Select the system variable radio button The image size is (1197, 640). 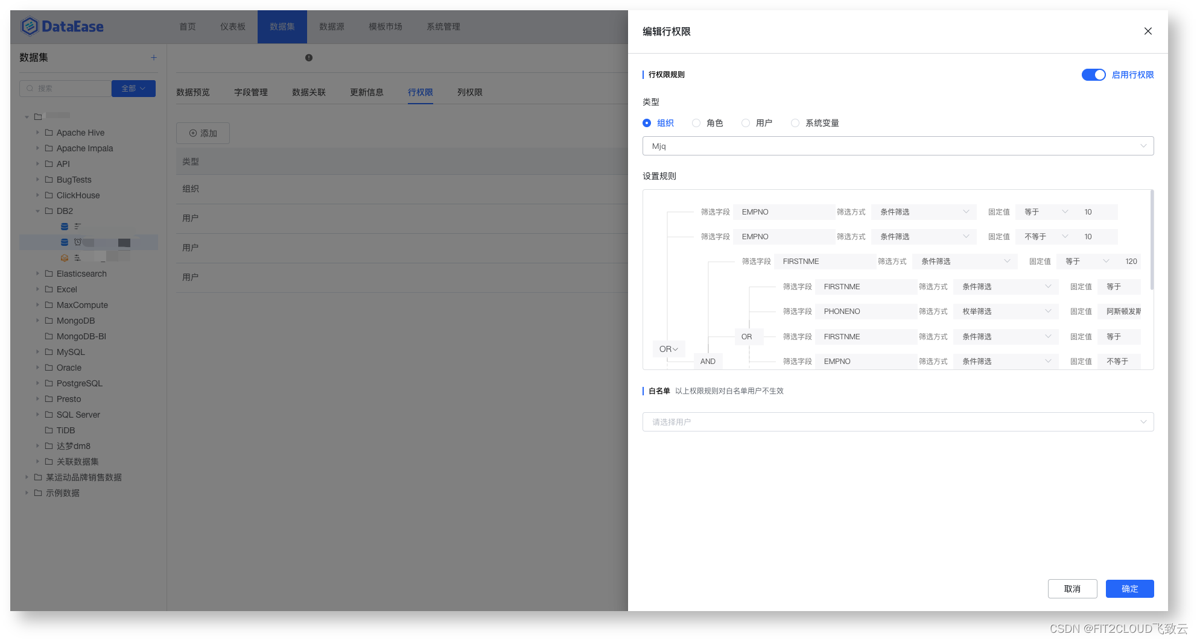pyautogui.click(x=795, y=123)
